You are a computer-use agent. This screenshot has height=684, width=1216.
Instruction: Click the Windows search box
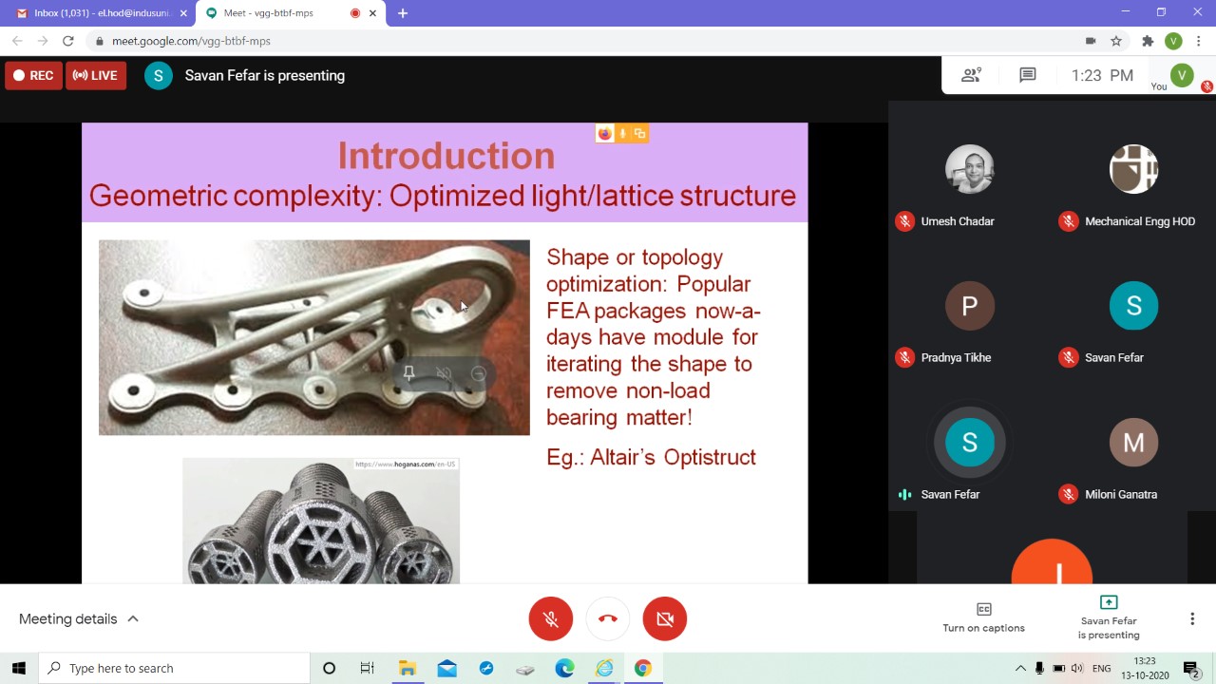[x=175, y=668]
